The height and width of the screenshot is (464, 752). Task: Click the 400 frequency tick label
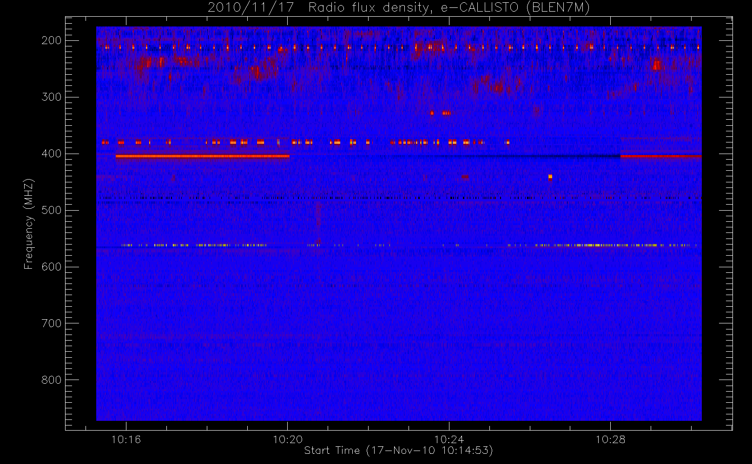click(52, 154)
